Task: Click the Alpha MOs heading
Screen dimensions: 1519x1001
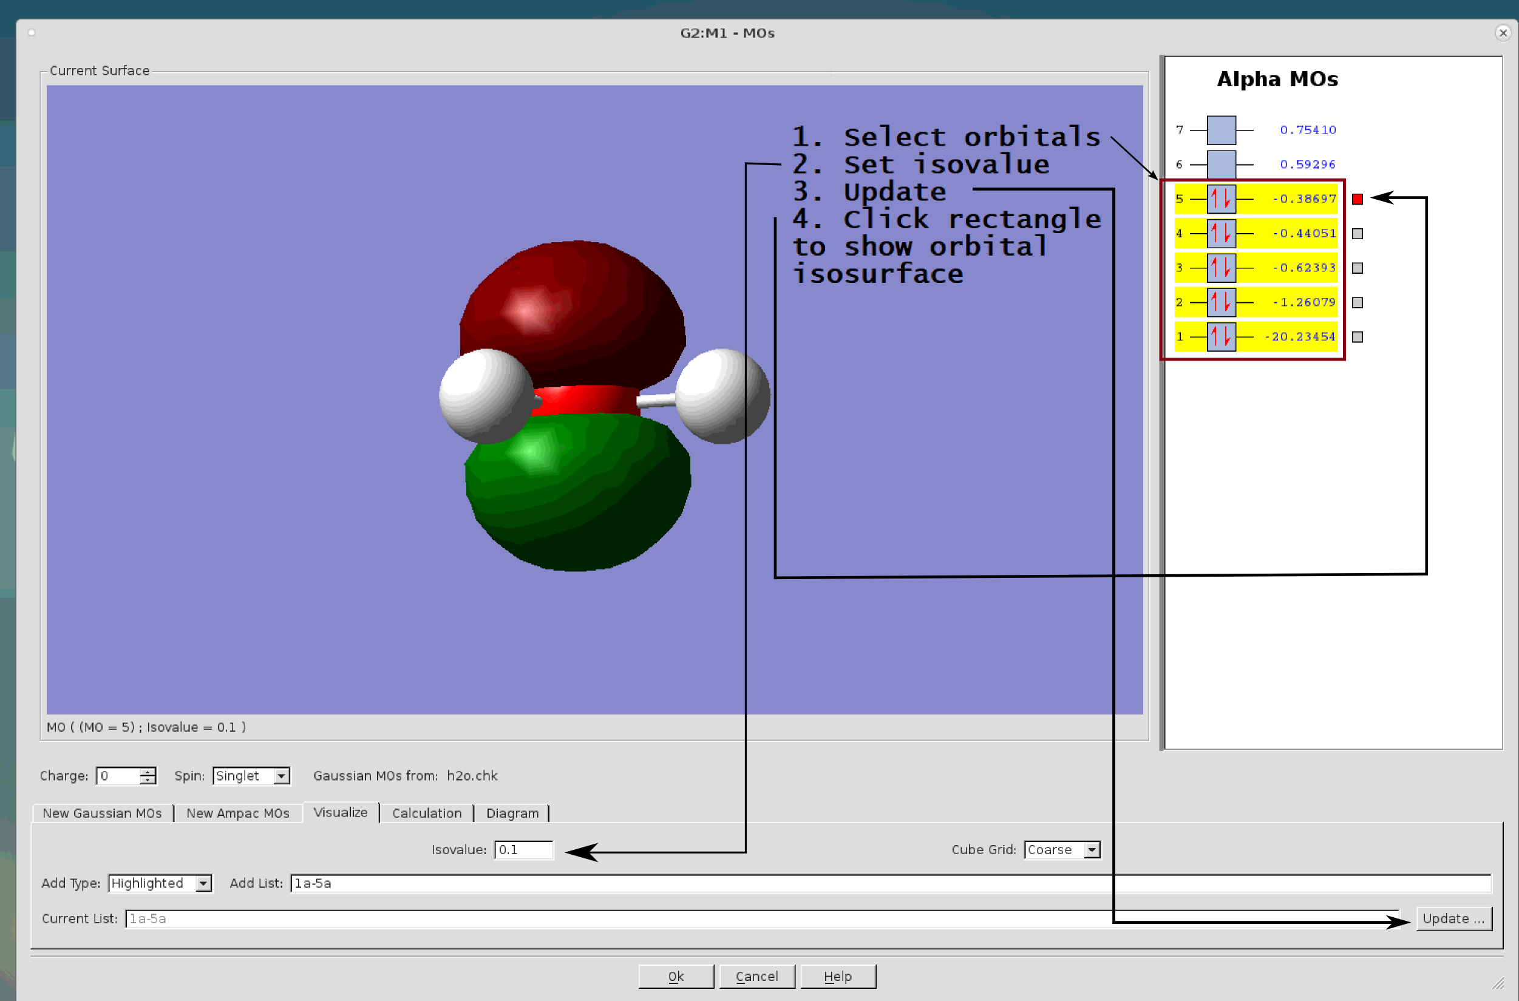Action: pyautogui.click(x=1277, y=78)
